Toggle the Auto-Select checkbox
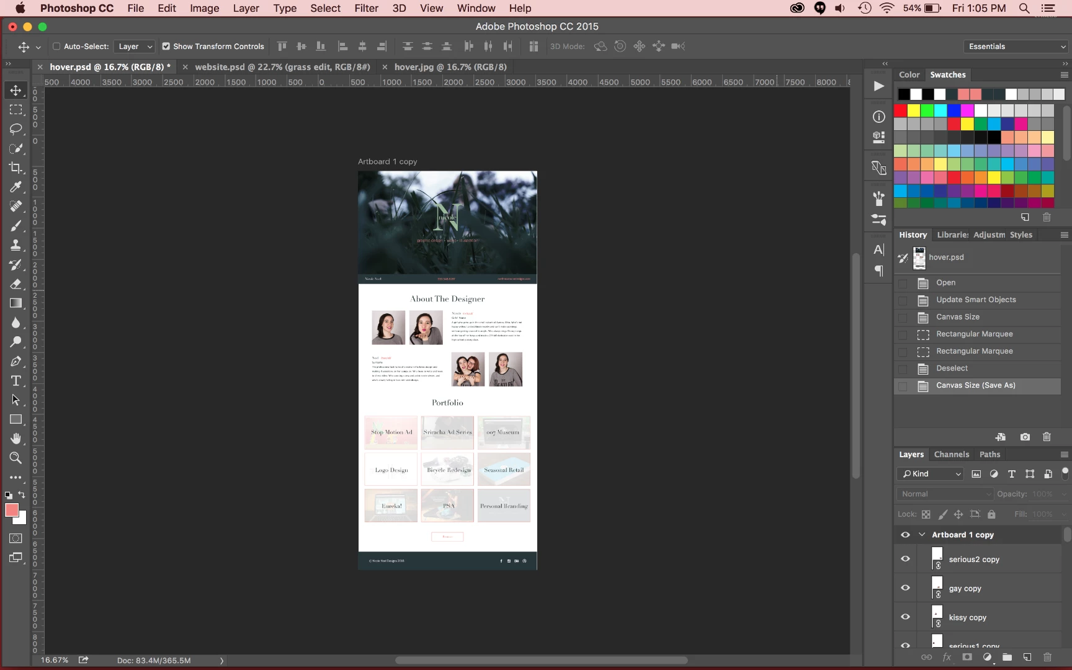 tap(56, 47)
